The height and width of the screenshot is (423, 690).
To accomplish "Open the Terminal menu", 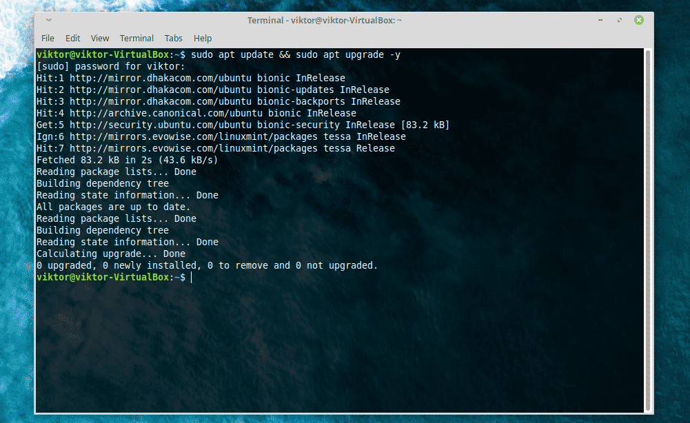I will point(136,39).
